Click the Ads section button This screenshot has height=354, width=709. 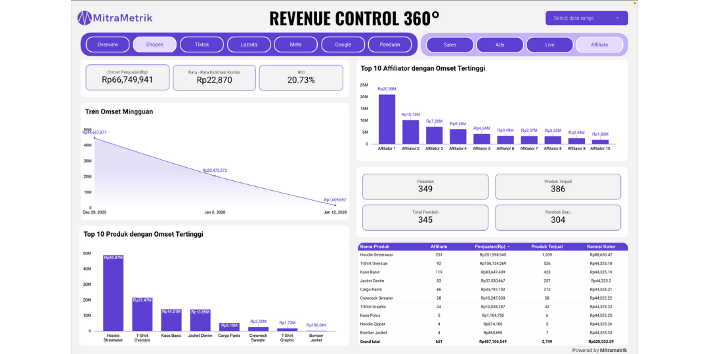point(500,45)
